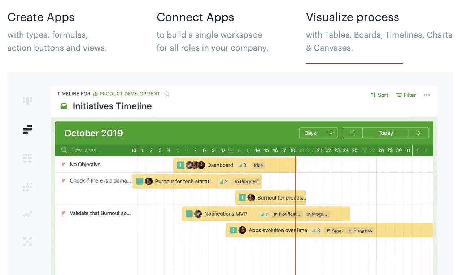Image resolution: width=462 pixels, height=275 pixels.
Task: Click In Progr... tag on Notifications MVP card
Action: tap(317, 214)
